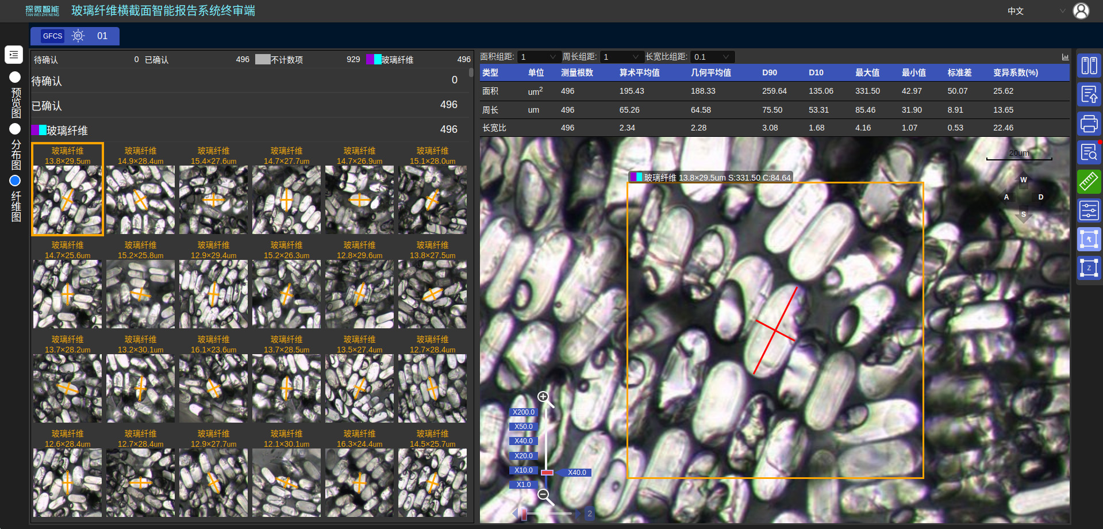The height and width of the screenshot is (529, 1103).
Task: Click the 变异系数(%) column header
Action: point(1016,72)
